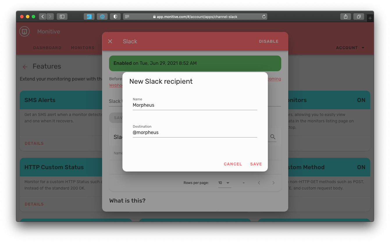Go to next page of recipients
Viewport: 390px width, 243px height.
pyautogui.click(x=273, y=183)
